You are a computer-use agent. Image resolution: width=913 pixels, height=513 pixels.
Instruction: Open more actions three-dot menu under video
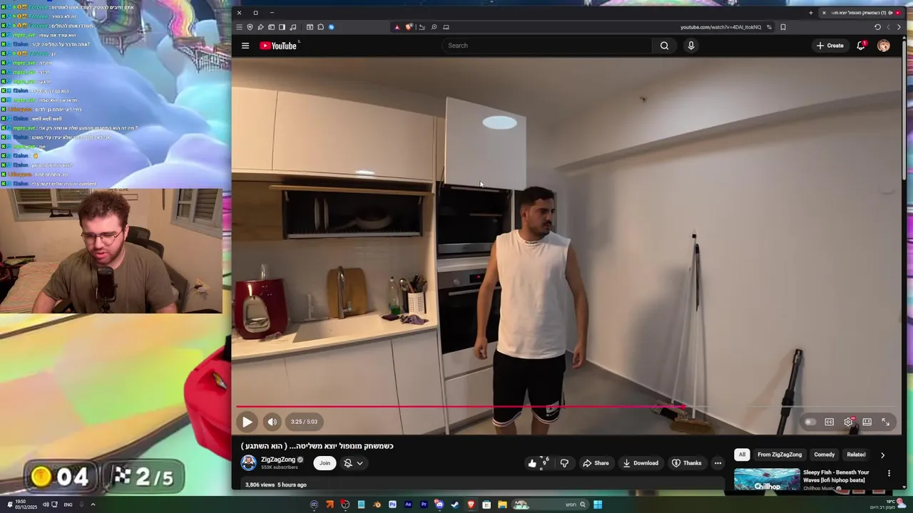click(718, 463)
